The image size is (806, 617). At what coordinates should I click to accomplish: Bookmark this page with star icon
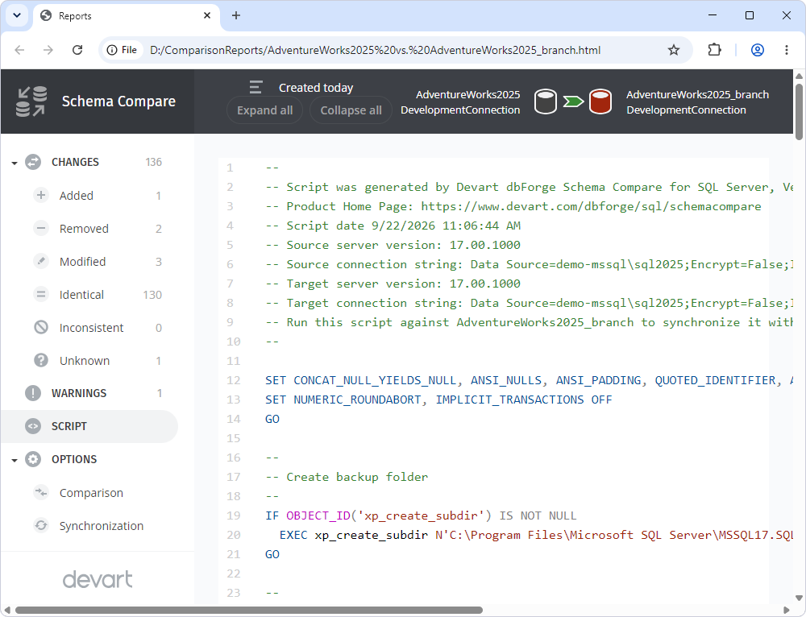click(673, 50)
